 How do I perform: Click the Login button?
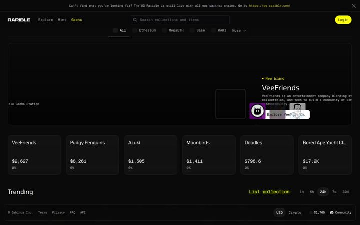(x=343, y=20)
